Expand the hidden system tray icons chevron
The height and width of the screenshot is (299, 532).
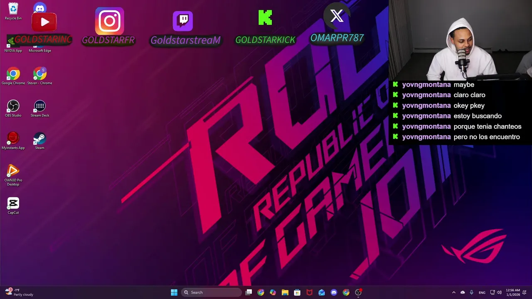coord(454,292)
